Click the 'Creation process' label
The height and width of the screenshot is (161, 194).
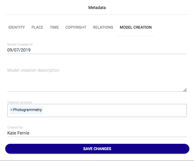pos(19,102)
